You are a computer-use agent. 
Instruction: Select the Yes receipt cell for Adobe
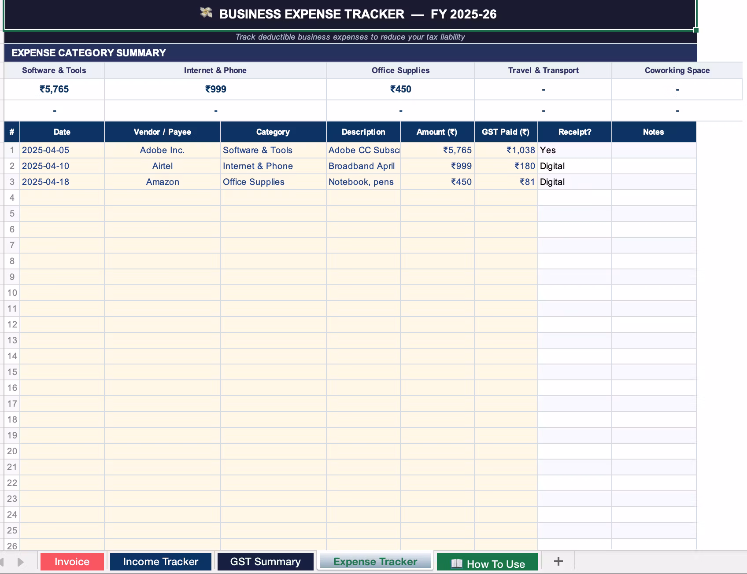[x=575, y=150]
